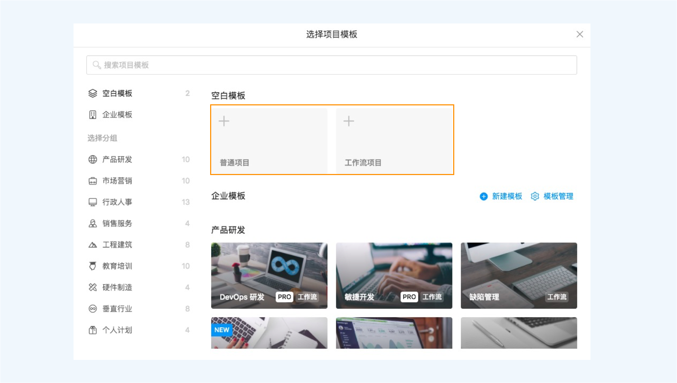Open the template card marked NEW
The height and width of the screenshot is (383, 677).
click(x=269, y=333)
